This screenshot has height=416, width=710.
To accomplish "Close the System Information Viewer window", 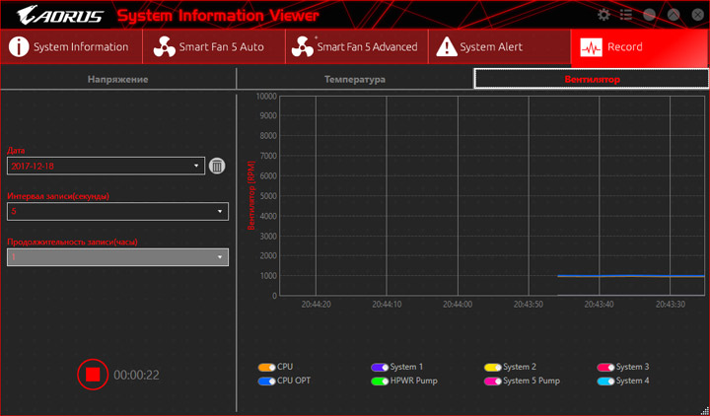I will [698, 15].
